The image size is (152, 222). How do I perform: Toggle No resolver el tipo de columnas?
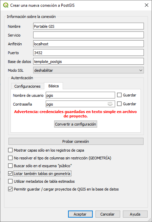pyautogui.click(x=10, y=158)
